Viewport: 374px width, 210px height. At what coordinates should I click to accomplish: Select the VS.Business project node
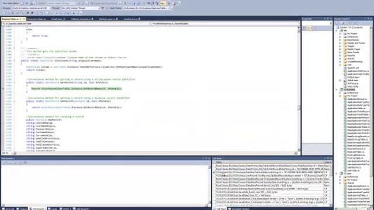coord(349,89)
